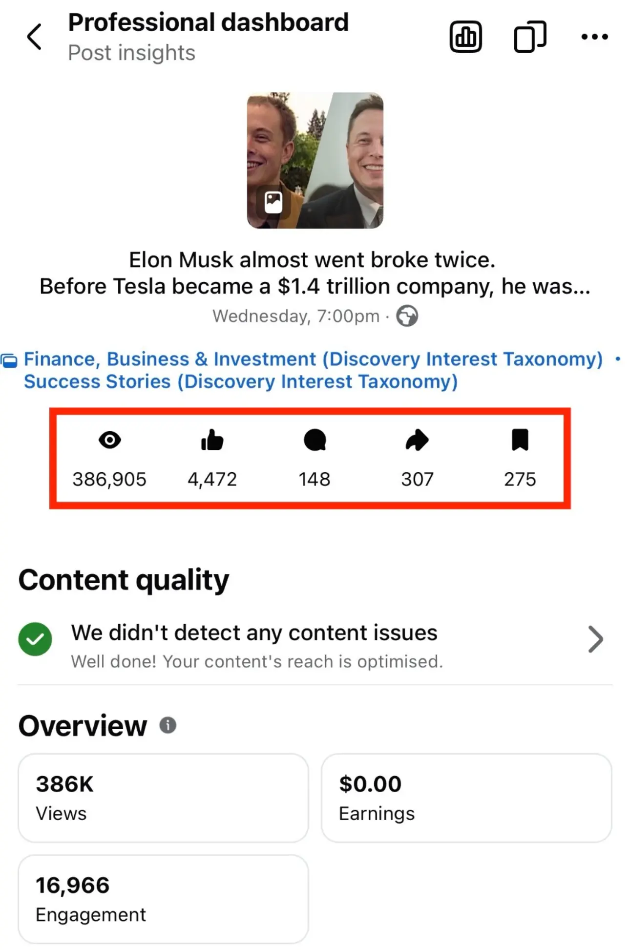Open the three-dot more options menu
This screenshot has width=630, height=950.
coord(594,37)
